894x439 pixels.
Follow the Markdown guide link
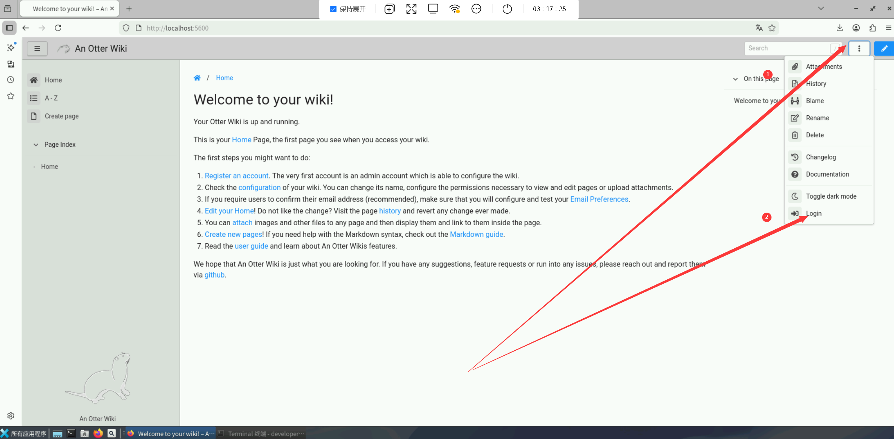[476, 234]
